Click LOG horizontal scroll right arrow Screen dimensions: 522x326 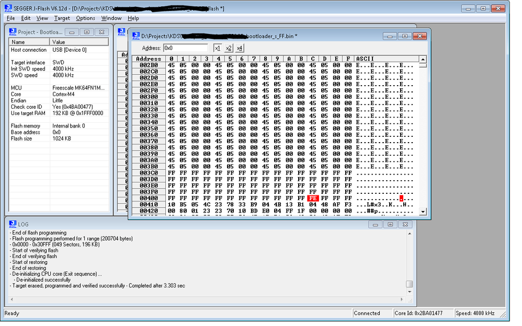click(402, 299)
